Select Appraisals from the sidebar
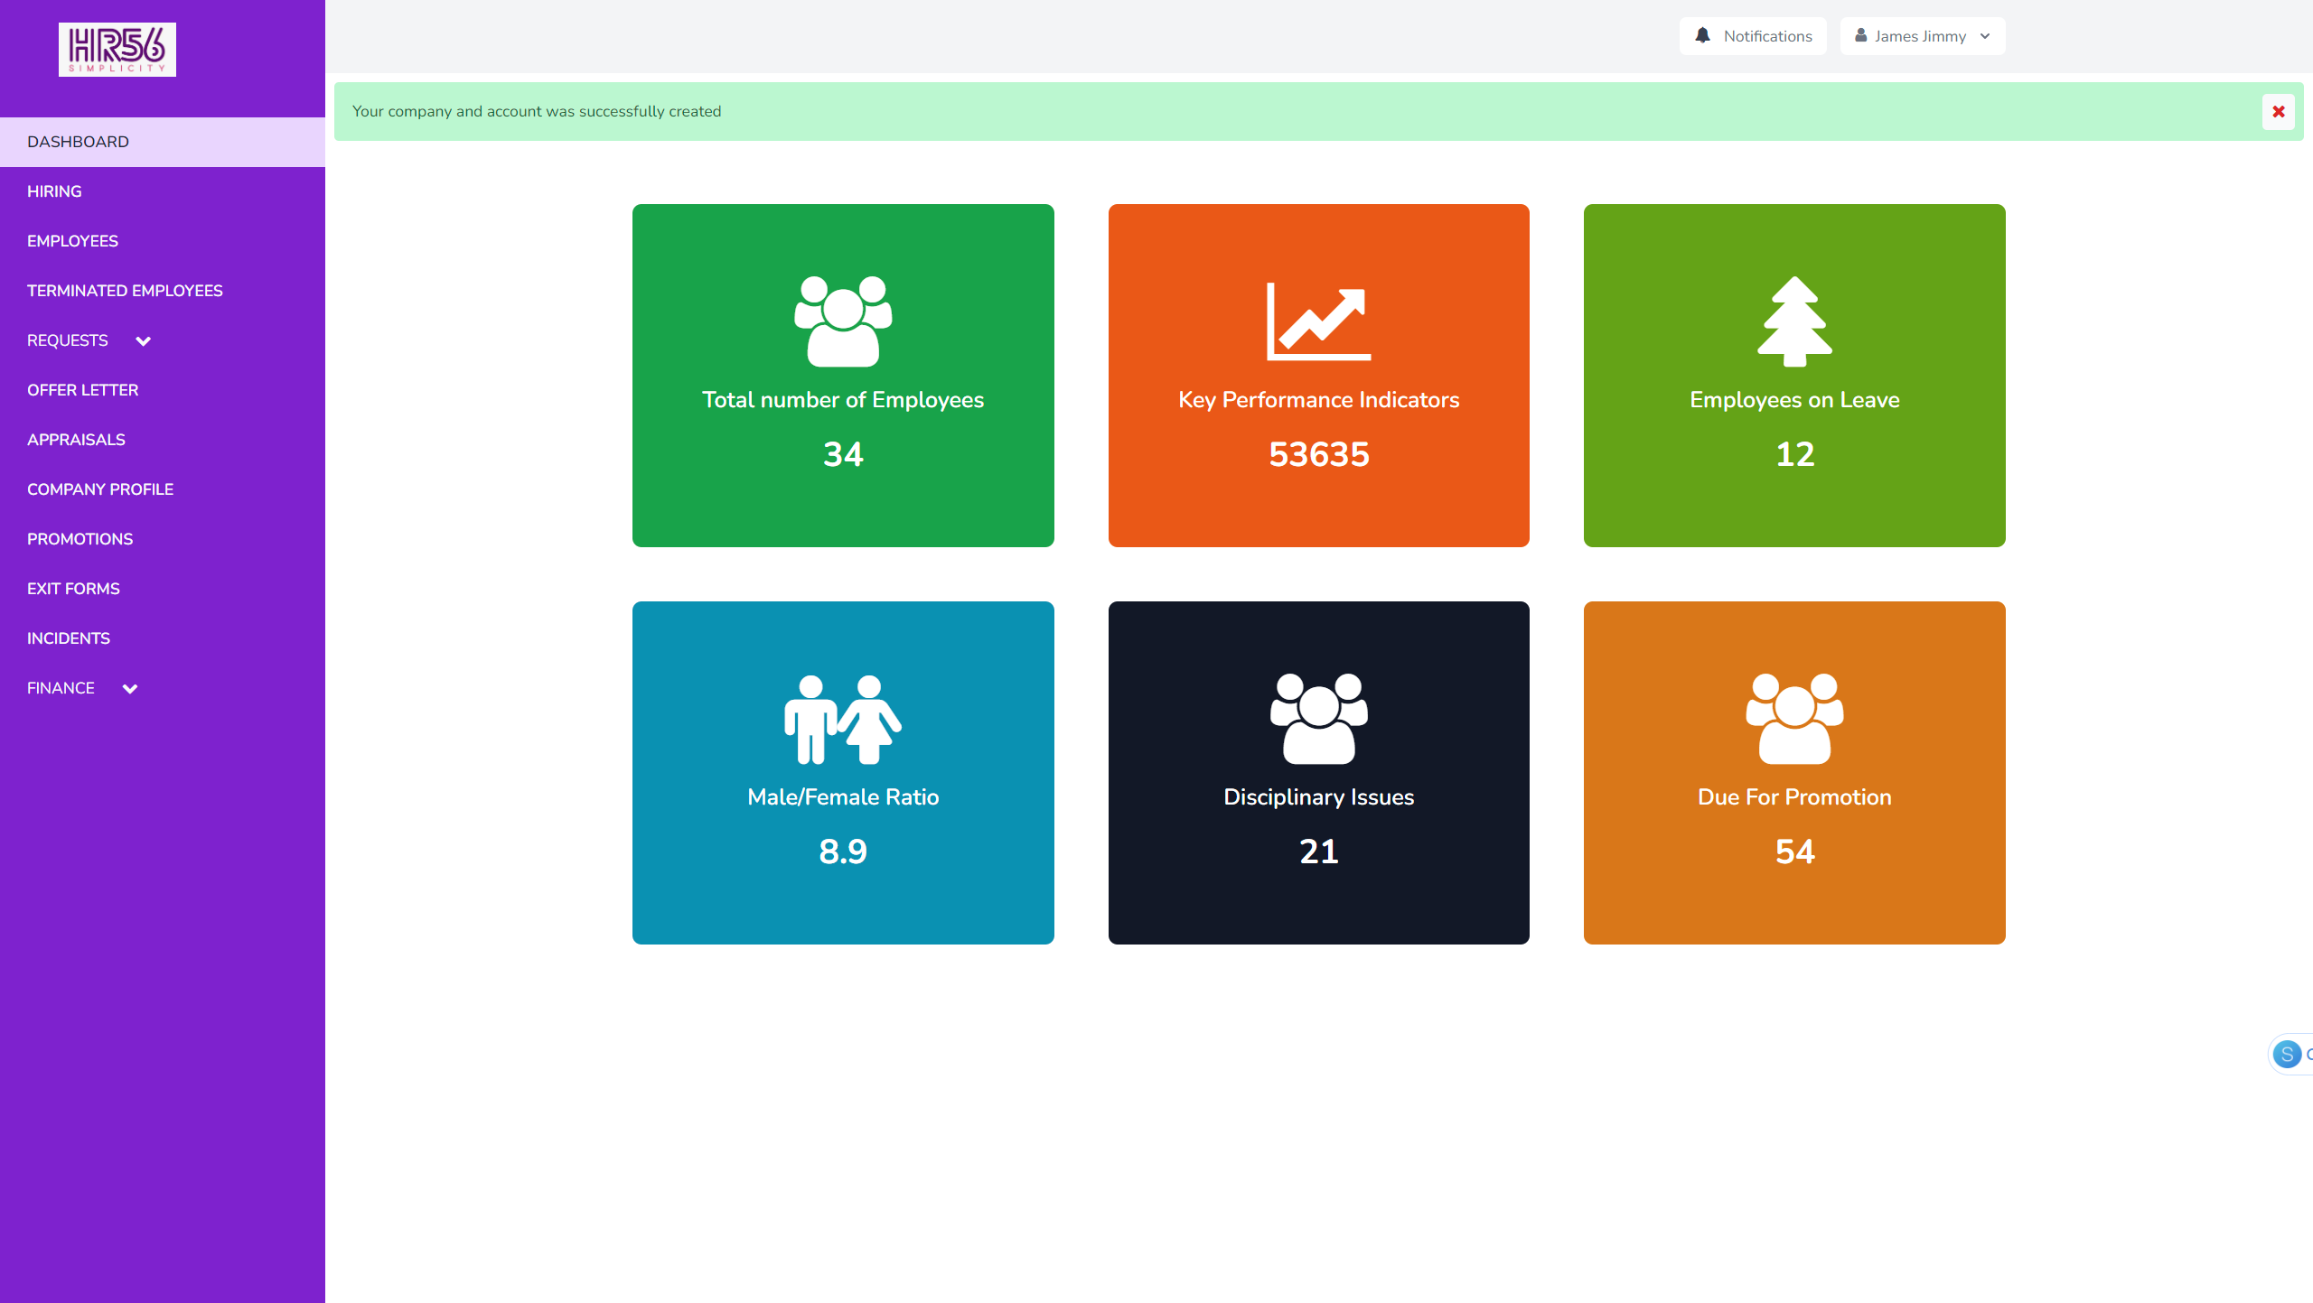 click(x=76, y=440)
